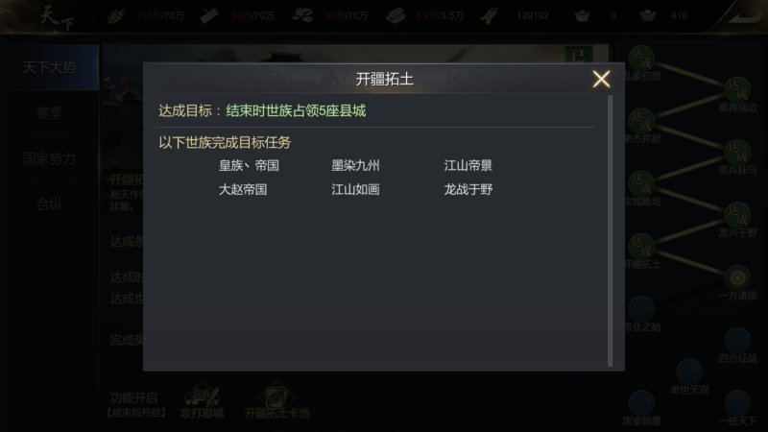
Task: Select clan name 墨染九州
Action: [x=355, y=165]
